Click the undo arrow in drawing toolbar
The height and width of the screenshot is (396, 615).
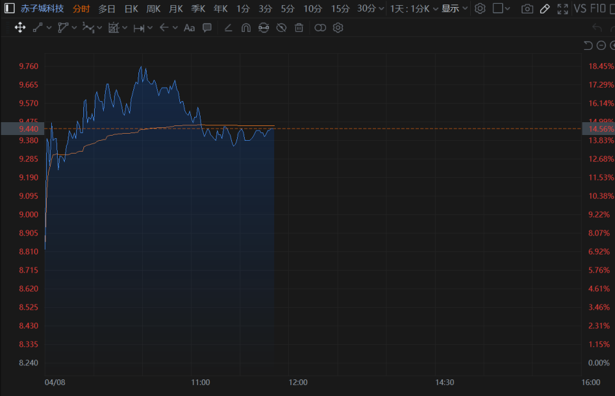click(597, 28)
